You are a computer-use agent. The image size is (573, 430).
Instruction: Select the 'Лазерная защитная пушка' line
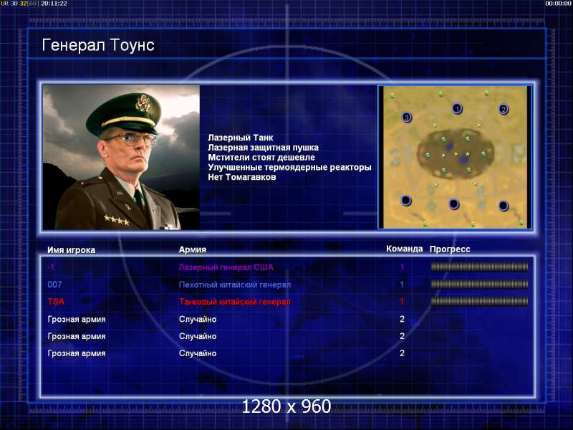point(263,148)
